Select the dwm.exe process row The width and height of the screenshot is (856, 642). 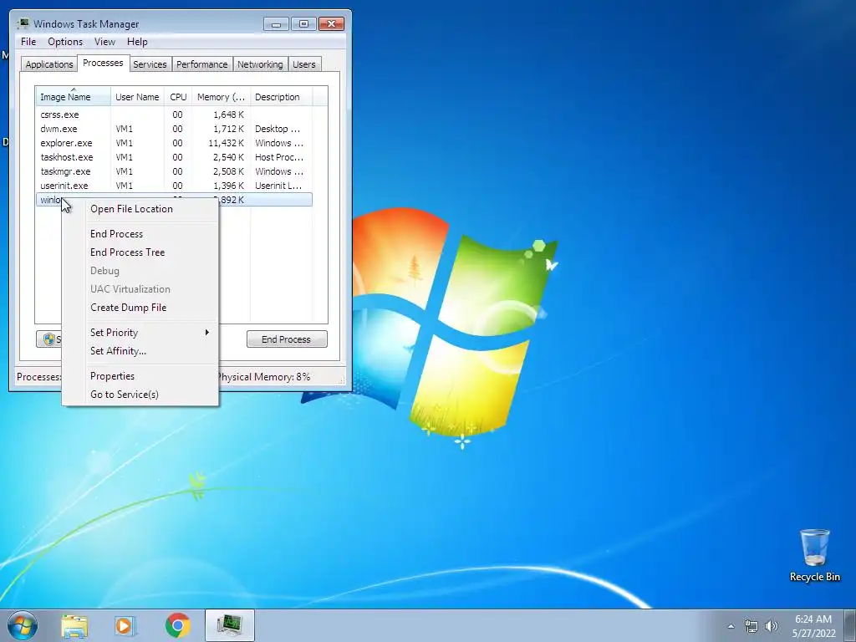click(x=174, y=129)
